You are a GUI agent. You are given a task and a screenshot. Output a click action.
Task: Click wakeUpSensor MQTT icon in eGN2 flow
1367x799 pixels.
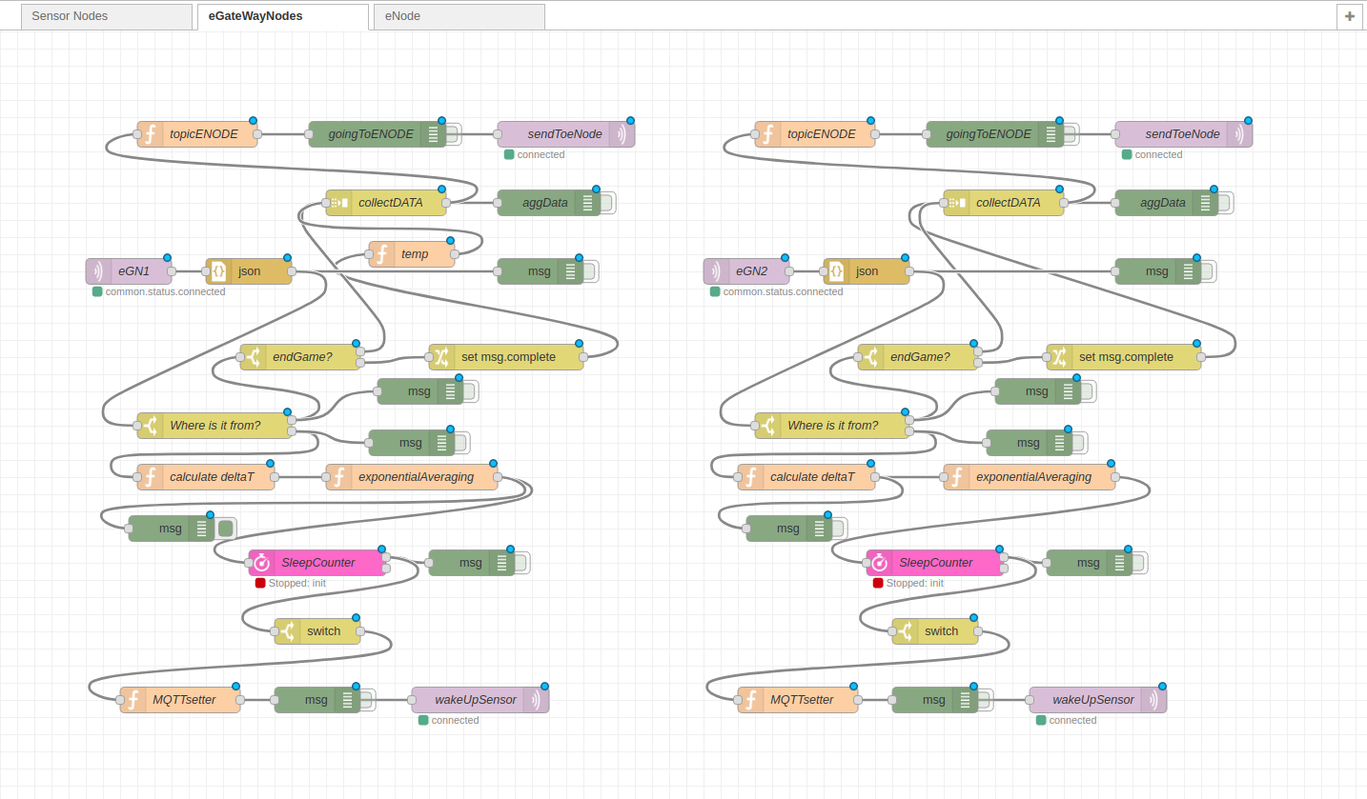(x=1154, y=700)
